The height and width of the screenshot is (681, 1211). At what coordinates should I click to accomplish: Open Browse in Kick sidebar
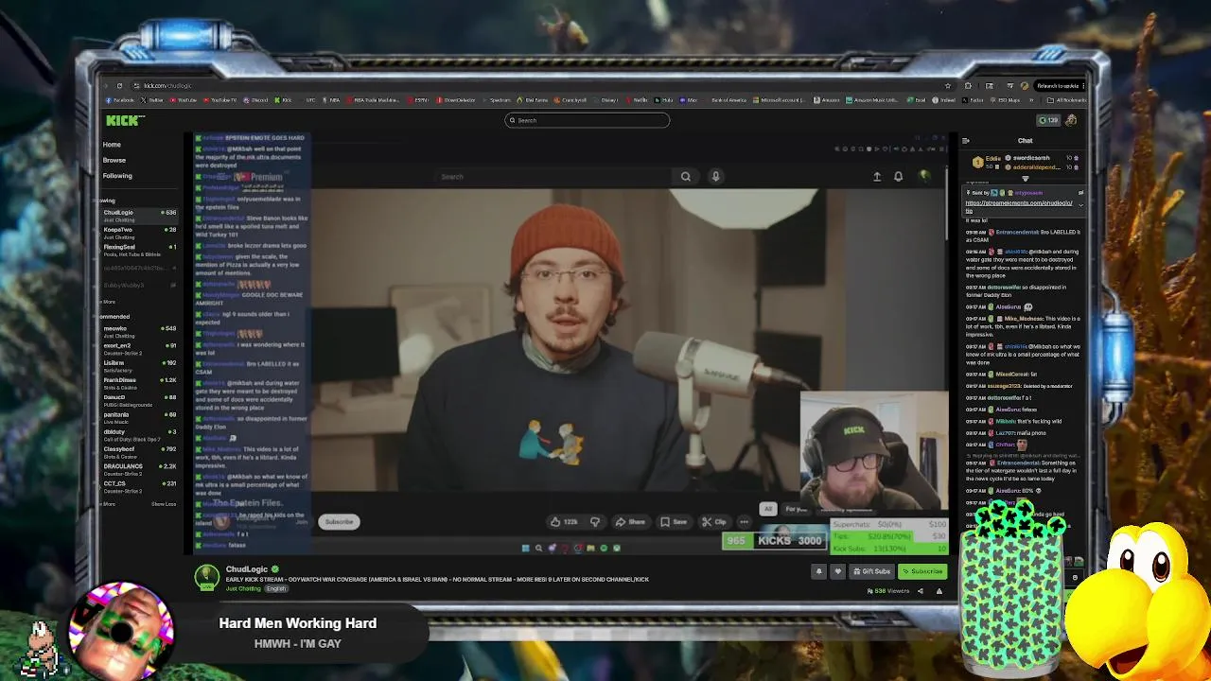pyautogui.click(x=114, y=160)
